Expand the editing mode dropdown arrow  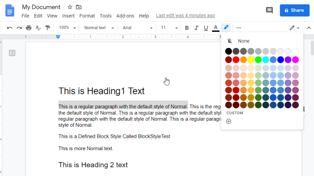(298, 28)
